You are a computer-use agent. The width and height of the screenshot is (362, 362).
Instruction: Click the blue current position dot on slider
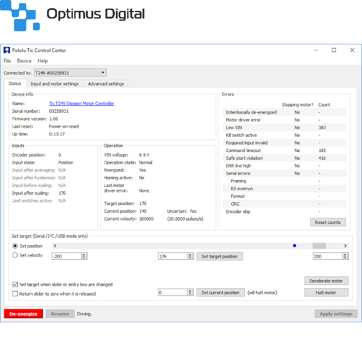point(295,246)
